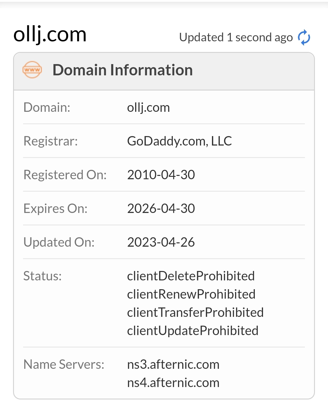Click the Domain Information panel header
Screen dimensions: 328x401
(164, 71)
